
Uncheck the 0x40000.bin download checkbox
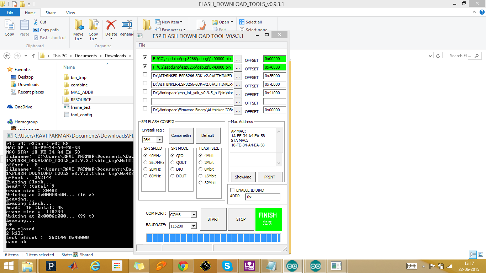click(x=144, y=66)
